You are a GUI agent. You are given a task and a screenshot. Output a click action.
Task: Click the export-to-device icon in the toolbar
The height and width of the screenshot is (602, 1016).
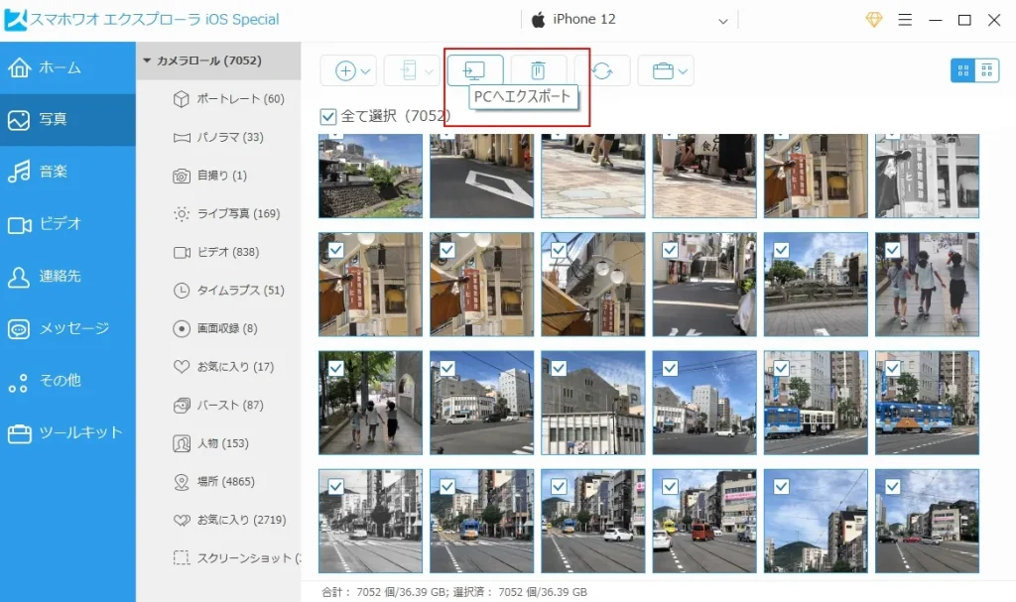tap(408, 69)
